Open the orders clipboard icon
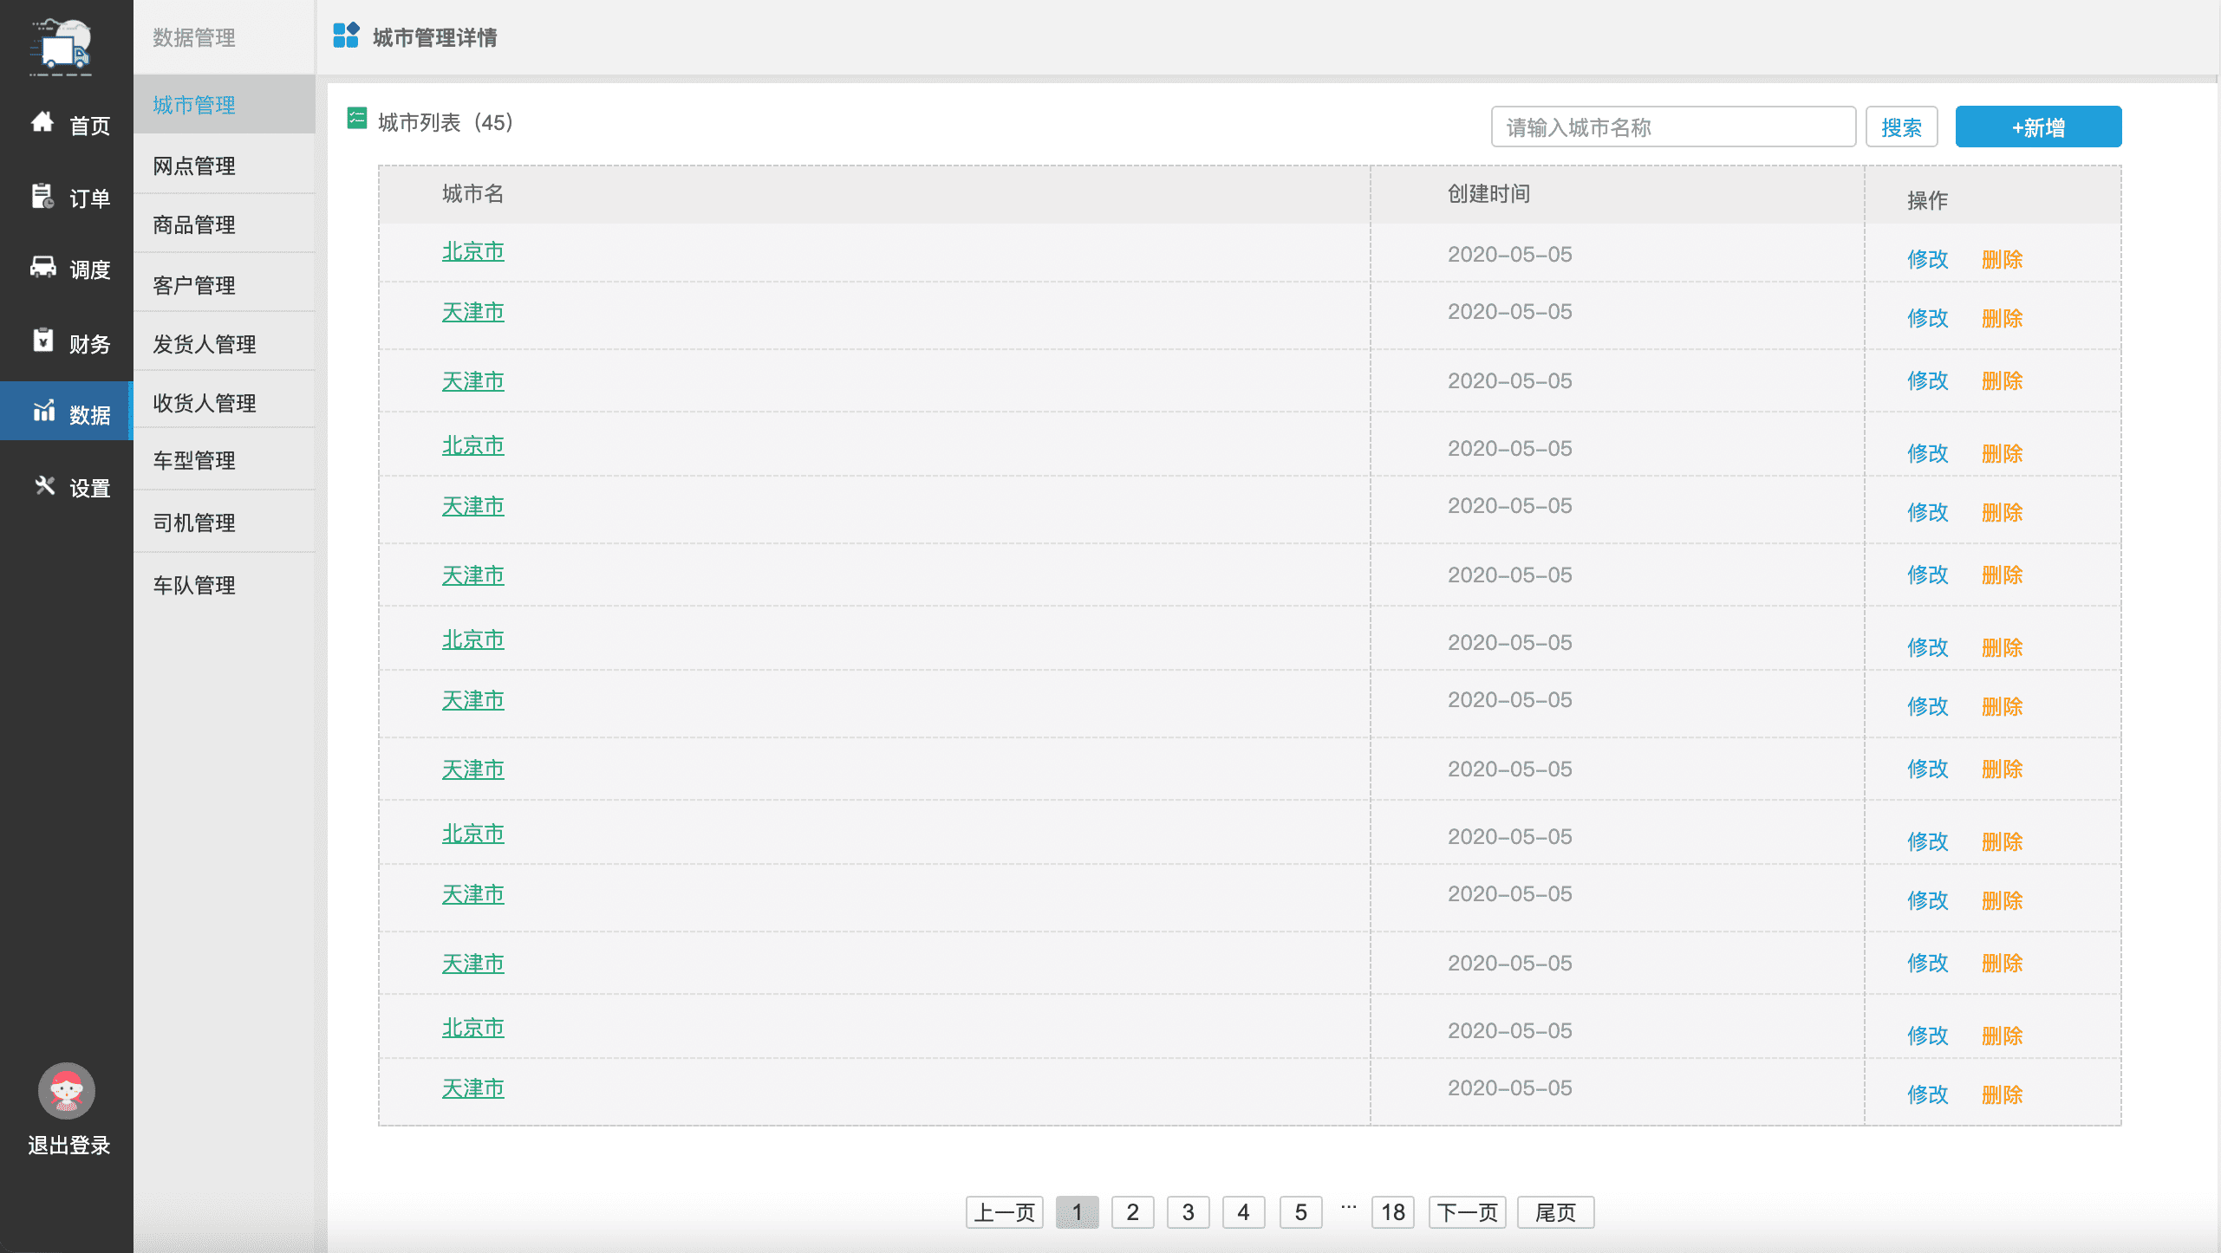 click(x=42, y=196)
